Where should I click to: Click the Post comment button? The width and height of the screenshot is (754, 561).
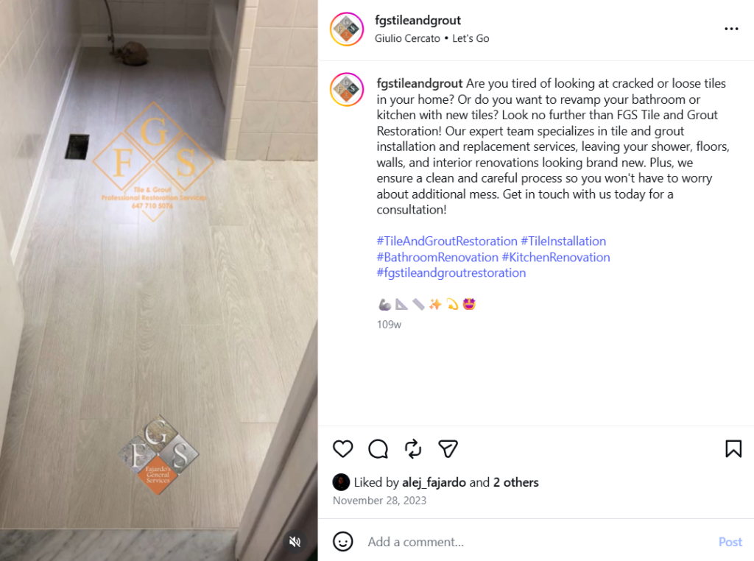pos(730,542)
